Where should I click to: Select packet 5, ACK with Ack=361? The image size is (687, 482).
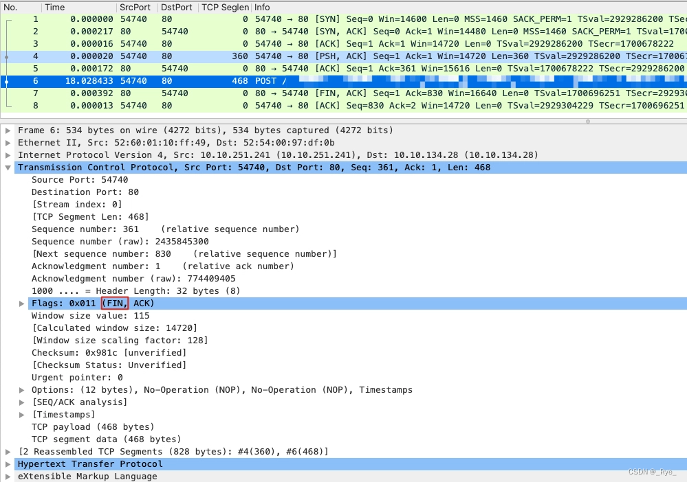pos(344,69)
